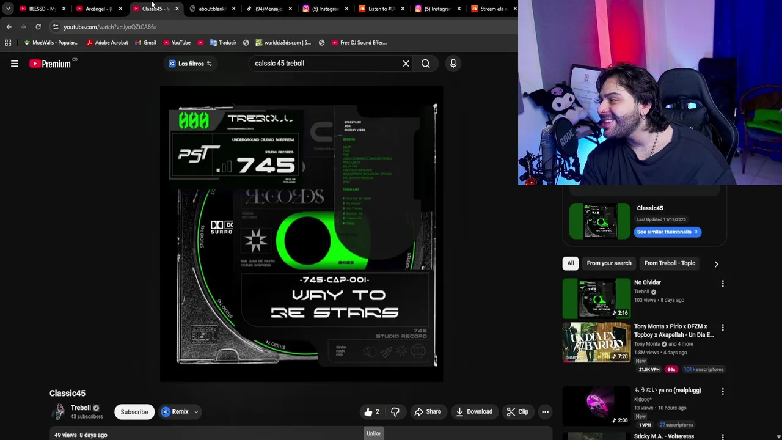
Task: Select the All filter chip
Action: 571,263
